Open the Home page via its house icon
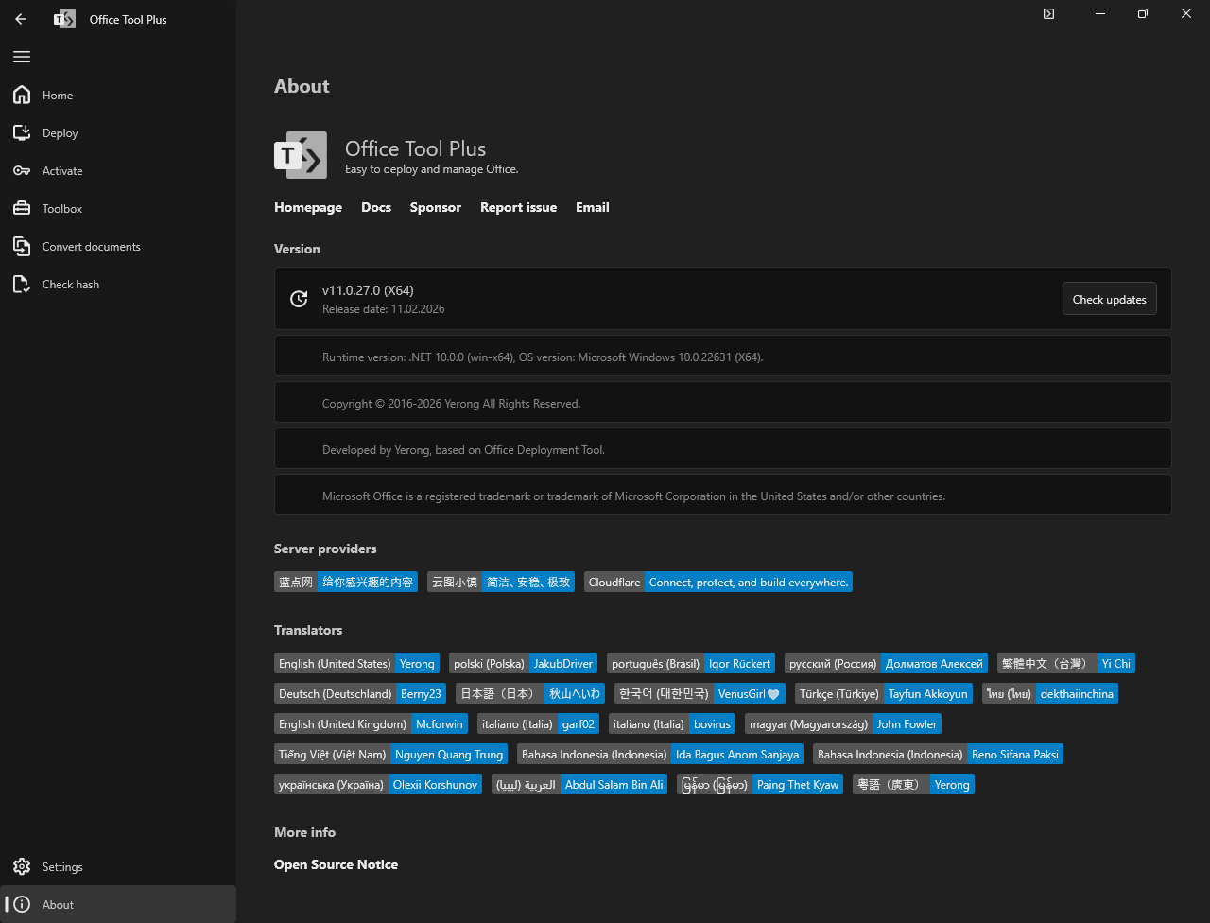 (22, 95)
